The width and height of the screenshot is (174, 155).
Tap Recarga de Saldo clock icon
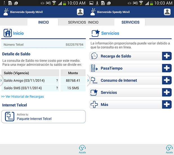tap(94, 56)
